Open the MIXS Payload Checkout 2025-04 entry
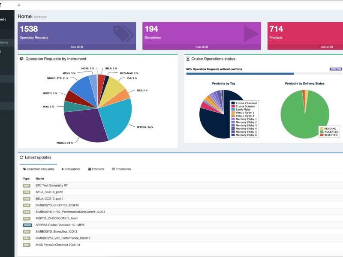Viewport: 343px width, 257px height. tap(58, 245)
